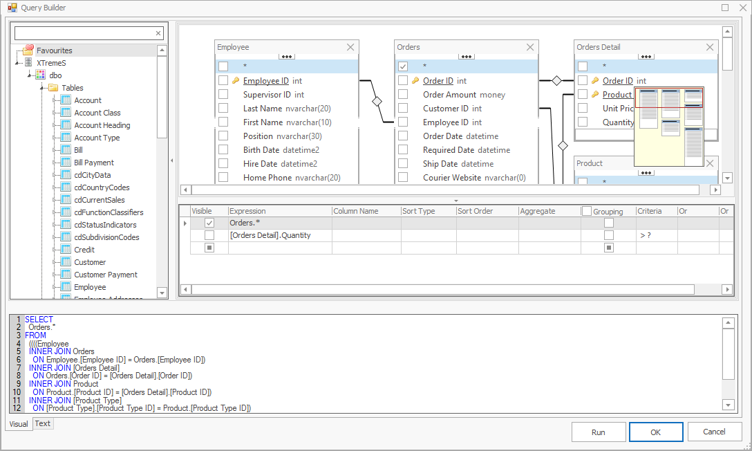
Task: Click the Orders-Orders Detail join diamond
Action: click(556, 81)
